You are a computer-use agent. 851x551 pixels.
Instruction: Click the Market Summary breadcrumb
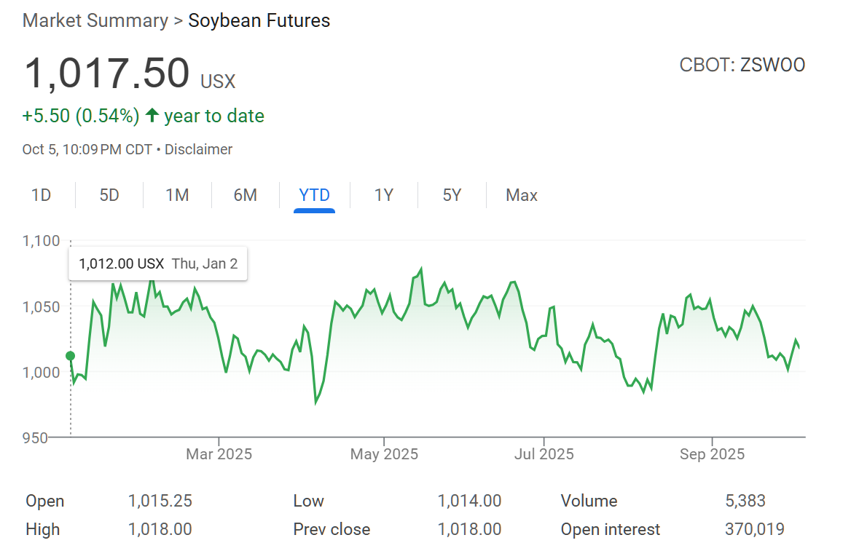pos(95,20)
